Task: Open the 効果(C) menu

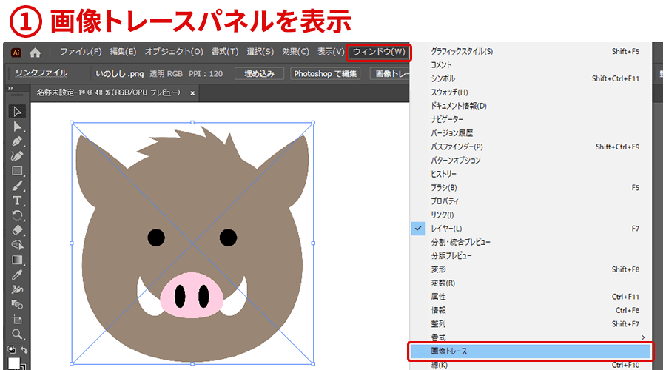Action: coord(295,52)
